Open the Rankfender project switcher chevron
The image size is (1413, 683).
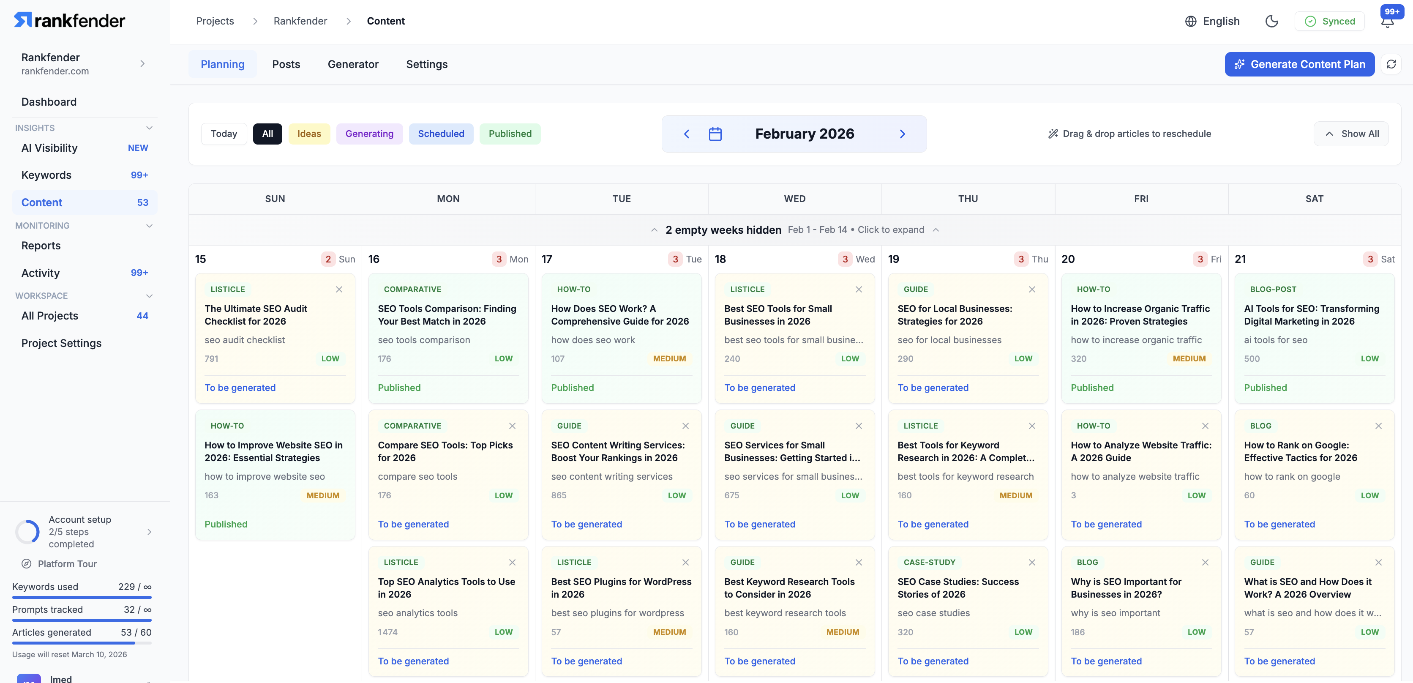tap(142, 64)
